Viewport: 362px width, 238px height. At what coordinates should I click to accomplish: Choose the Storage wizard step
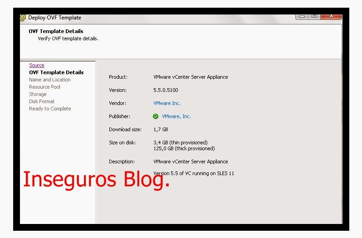point(38,94)
